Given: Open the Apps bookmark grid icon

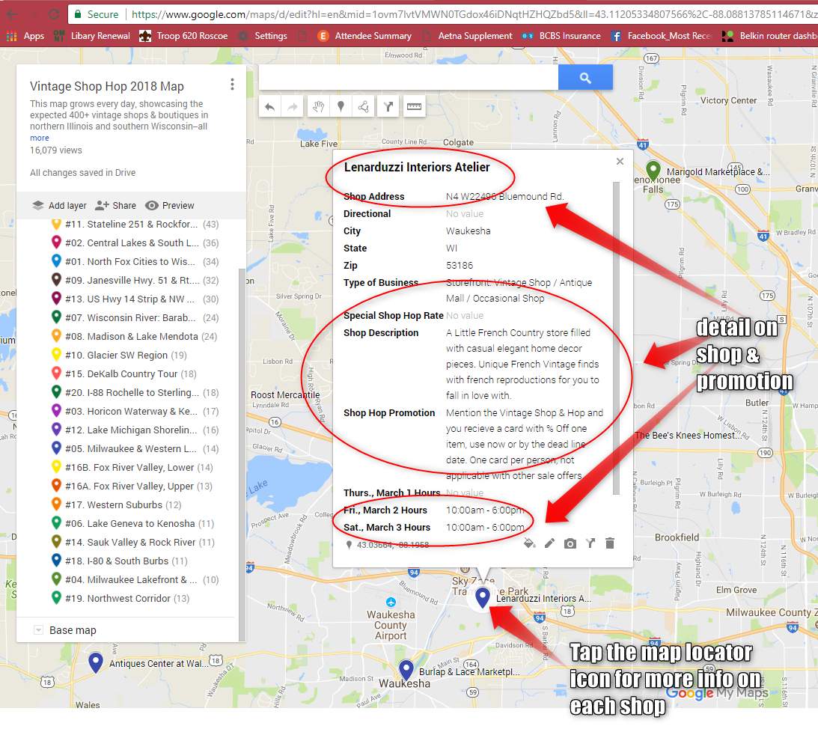Looking at the screenshot, I should pyautogui.click(x=11, y=36).
